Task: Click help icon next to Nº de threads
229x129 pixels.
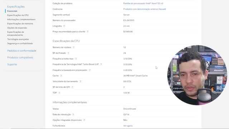Action: (x=68, y=53)
